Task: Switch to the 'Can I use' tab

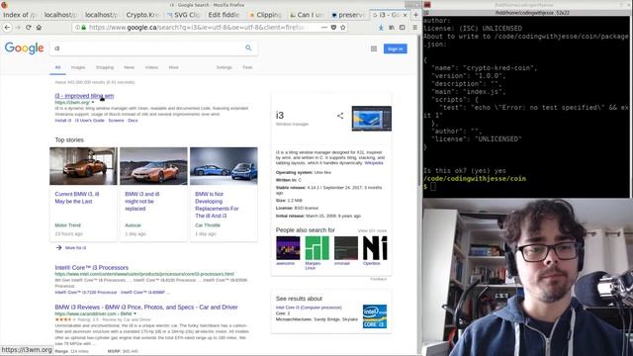Action: 307,15
